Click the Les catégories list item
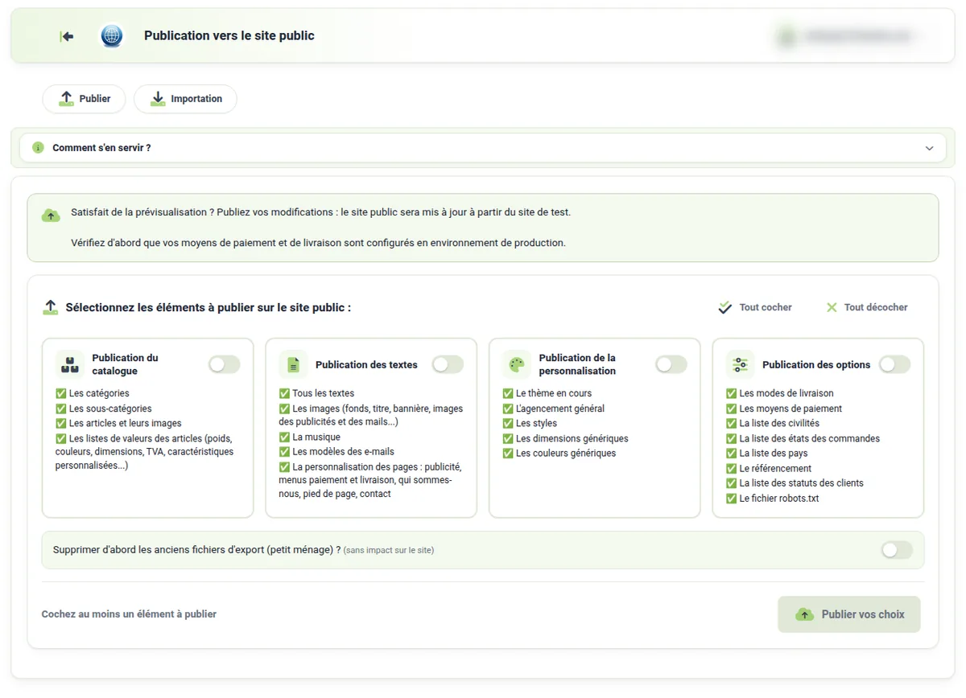 [x=93, y=393]
